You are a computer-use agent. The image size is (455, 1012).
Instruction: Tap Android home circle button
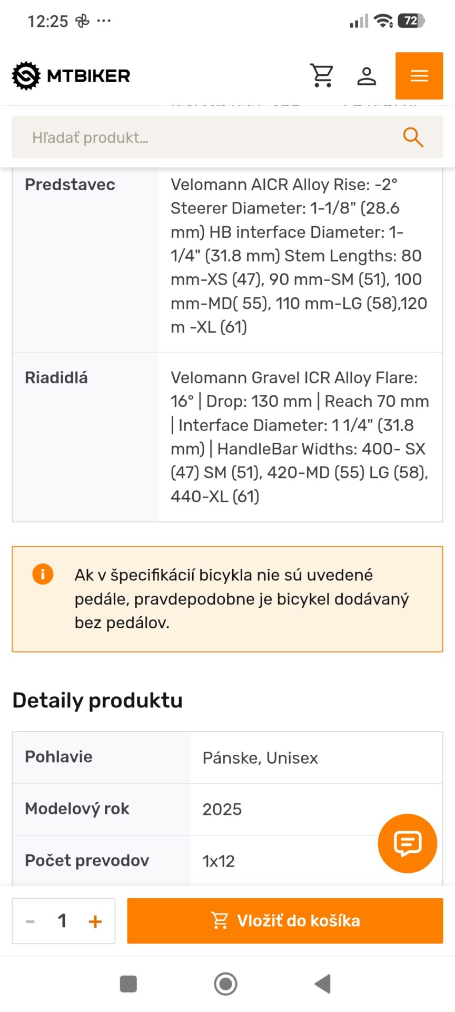(225, 984)
